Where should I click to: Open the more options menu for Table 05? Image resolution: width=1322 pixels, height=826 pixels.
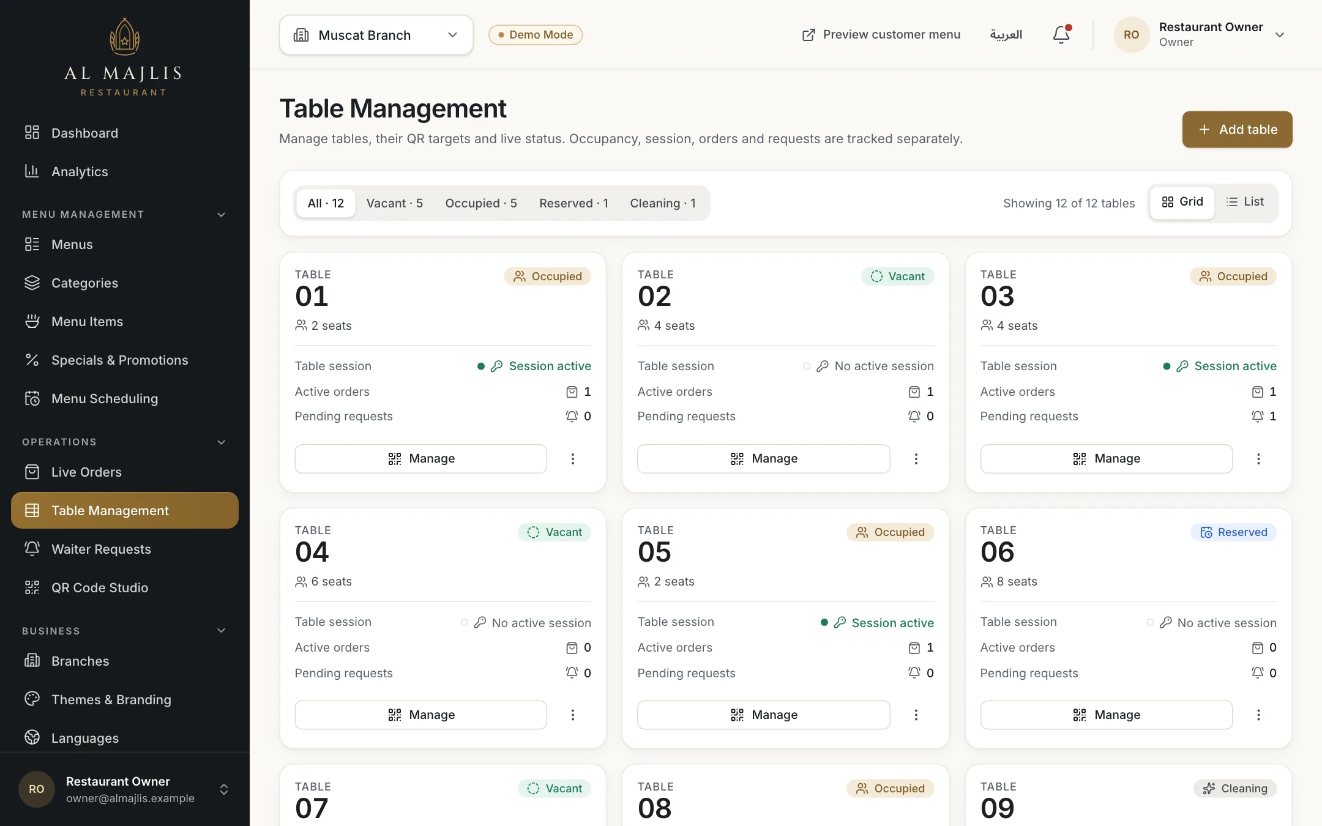pyautogui.click(x=916, y=715)
